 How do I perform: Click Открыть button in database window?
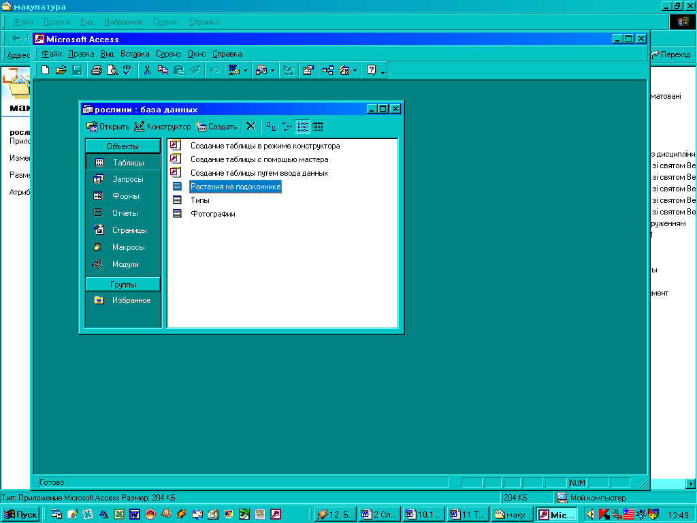108,127
